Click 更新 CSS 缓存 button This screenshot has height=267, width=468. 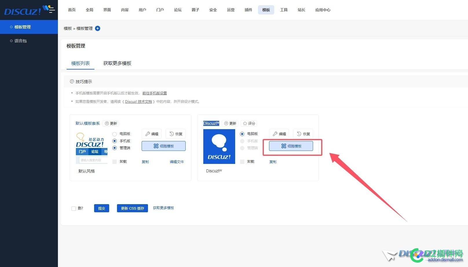132,208
